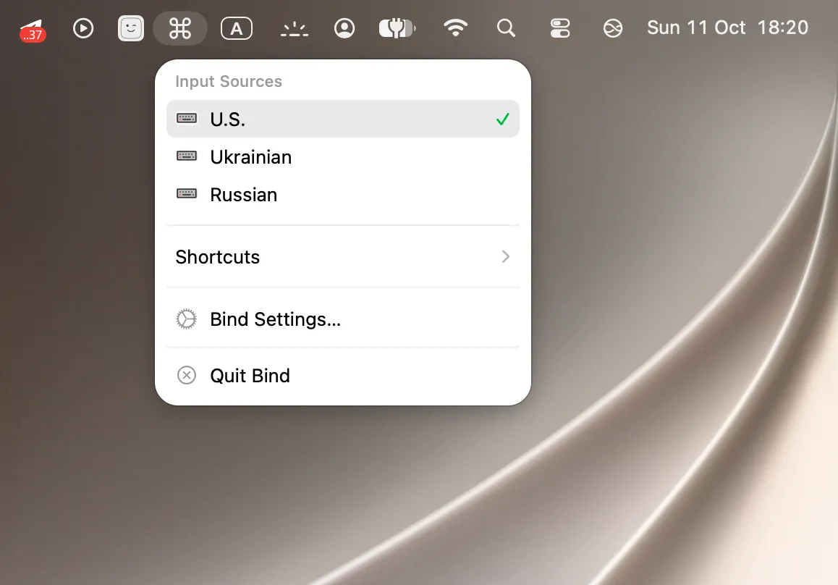Click the X circle icon beside Quit Bind

[x=187, y=375]
